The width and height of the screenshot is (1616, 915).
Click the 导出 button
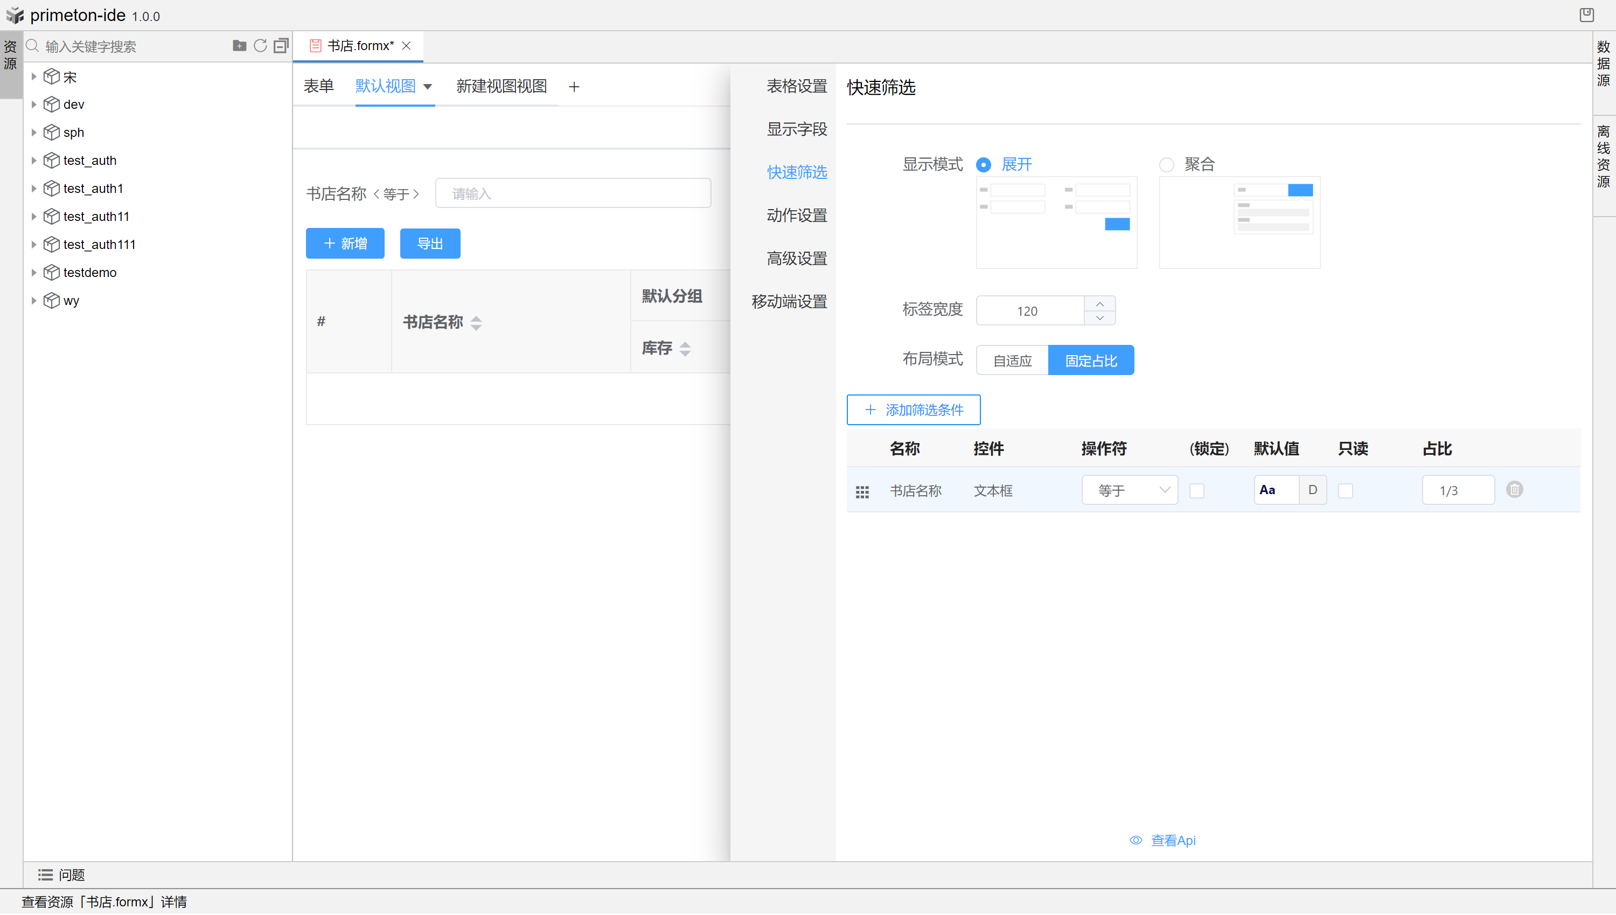tap(430, 243)
